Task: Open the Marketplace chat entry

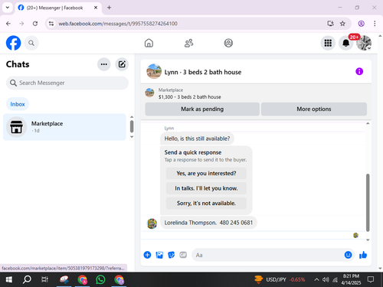Action: [64, 127]
